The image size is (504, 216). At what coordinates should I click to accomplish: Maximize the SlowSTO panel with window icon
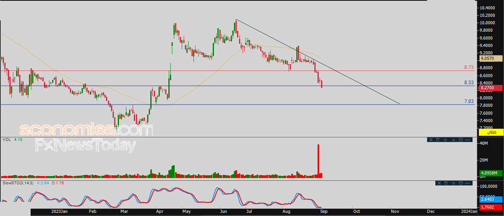(446, 183)
